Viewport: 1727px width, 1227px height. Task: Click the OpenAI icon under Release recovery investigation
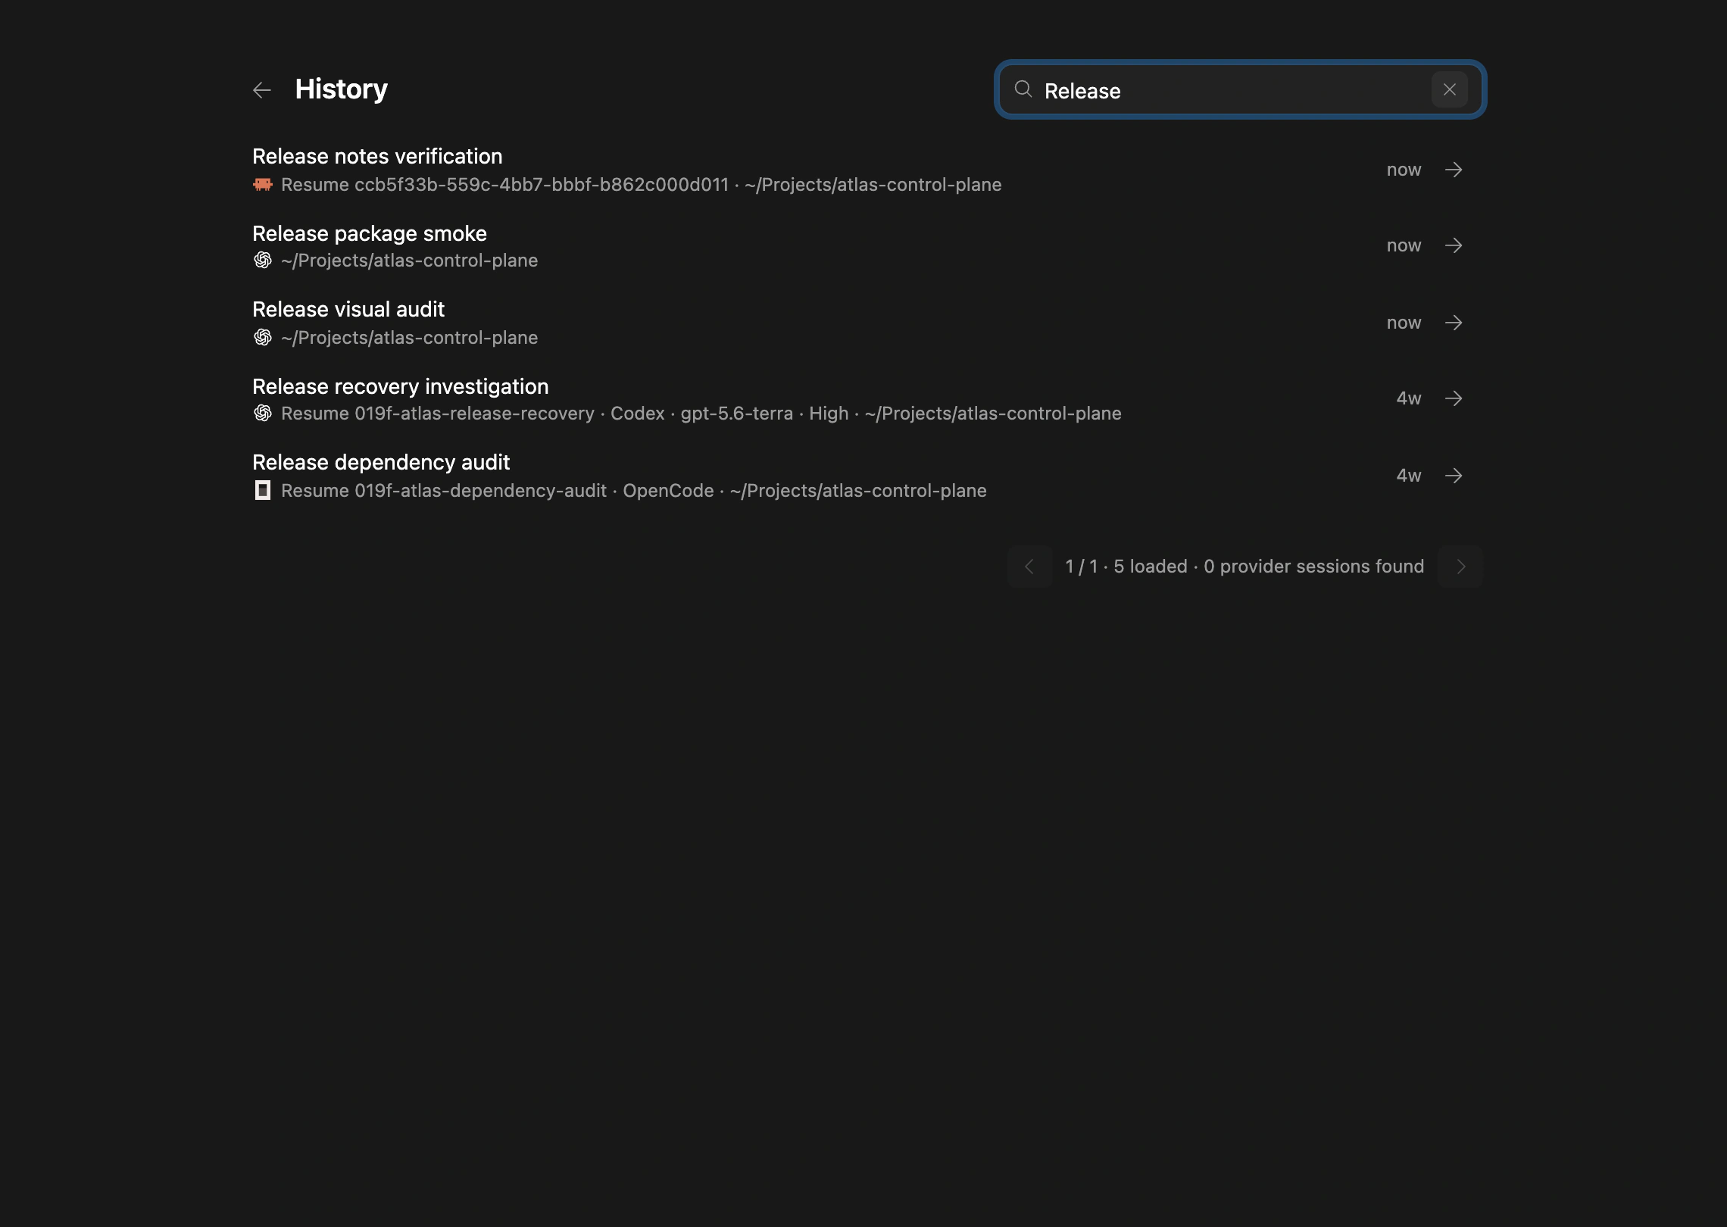tap(263, 413)
